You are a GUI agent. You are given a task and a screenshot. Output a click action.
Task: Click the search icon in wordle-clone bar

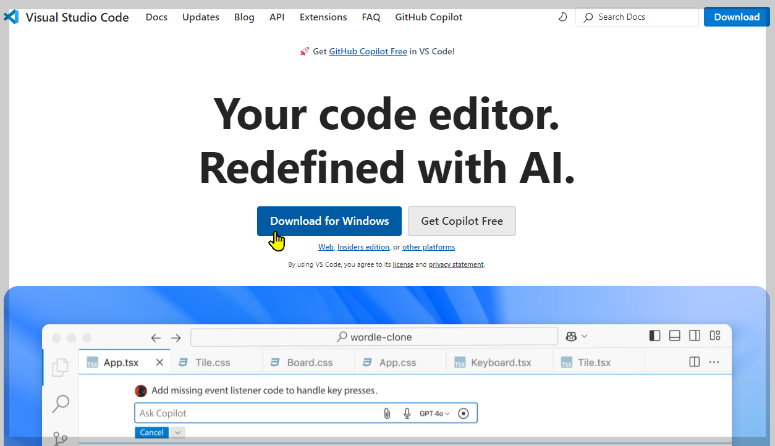342,337
